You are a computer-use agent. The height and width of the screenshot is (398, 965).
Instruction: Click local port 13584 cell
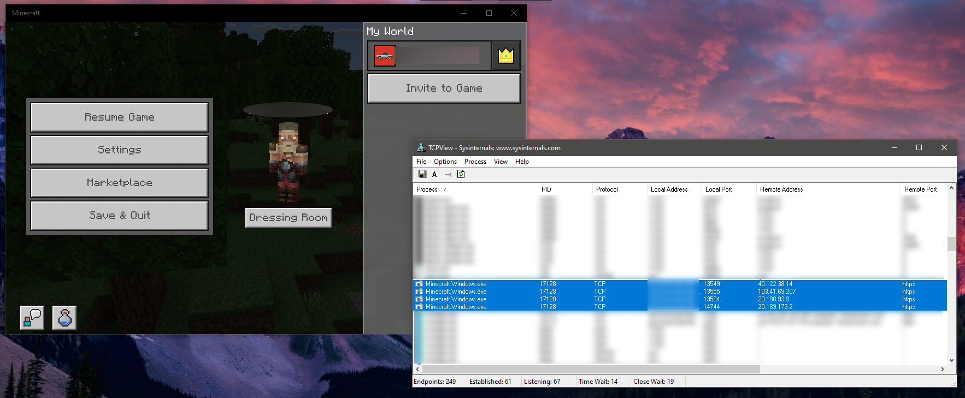(x=711, y=299)
